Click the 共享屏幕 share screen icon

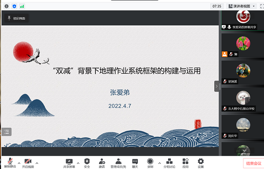(x=69, y=163)
